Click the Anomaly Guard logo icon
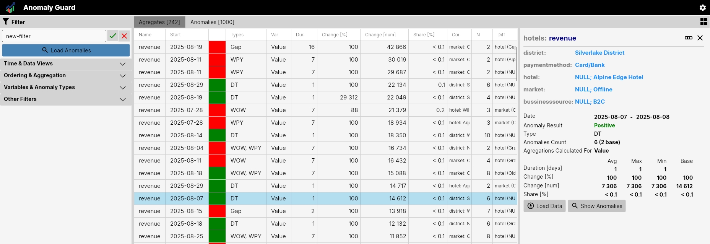Screen dimensions: 710x244 point(11,8)
